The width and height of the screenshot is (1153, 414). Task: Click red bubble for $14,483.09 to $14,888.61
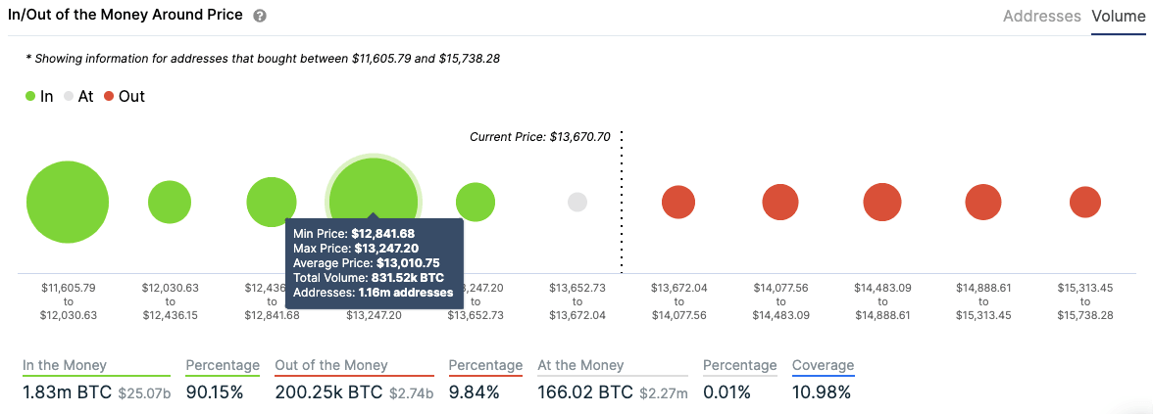(882, 203)
